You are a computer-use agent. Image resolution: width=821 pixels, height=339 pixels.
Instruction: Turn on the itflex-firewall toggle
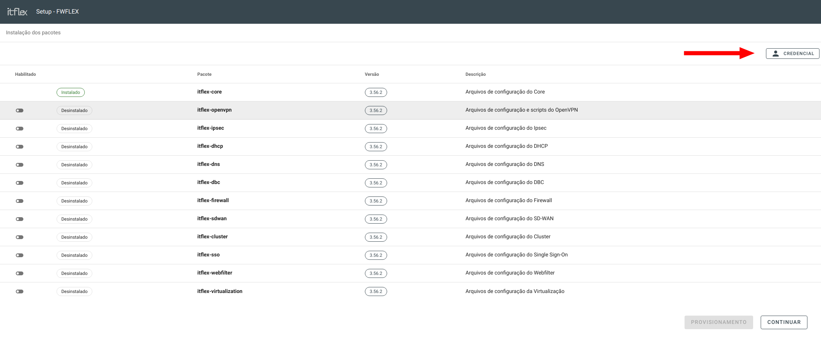click(x=20, y=201)
